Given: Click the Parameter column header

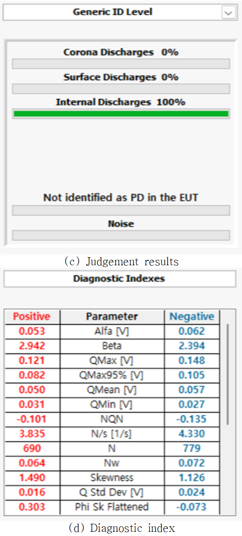Looking at the screenshot, I should coord(112,317).
